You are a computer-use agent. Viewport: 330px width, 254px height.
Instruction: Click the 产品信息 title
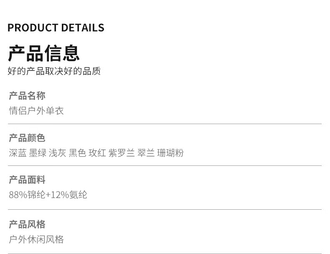(x=44, y=53)
